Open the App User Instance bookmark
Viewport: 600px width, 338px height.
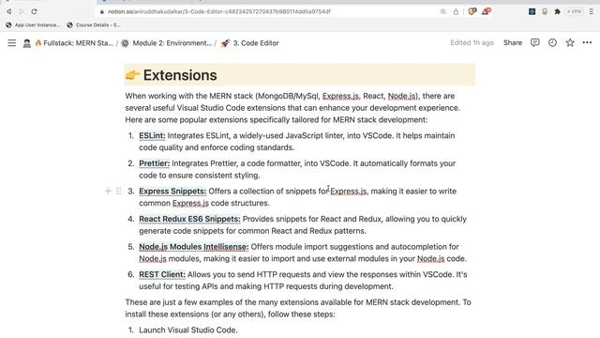[33, 25]
